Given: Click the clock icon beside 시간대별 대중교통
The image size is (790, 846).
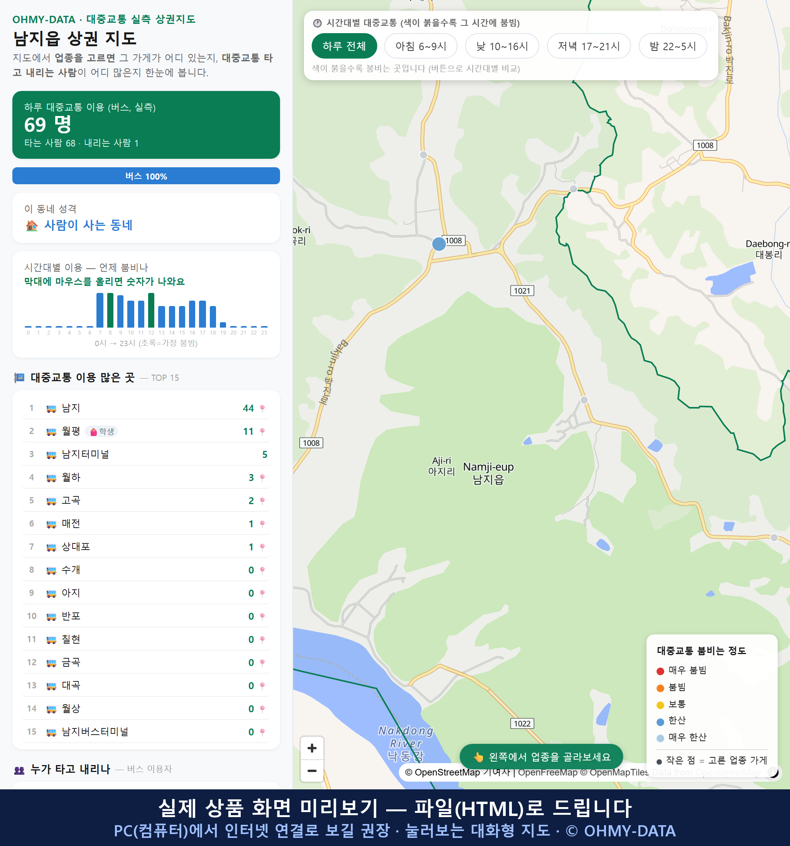Looking at the screenshot, I should click(x=317, y=23).
